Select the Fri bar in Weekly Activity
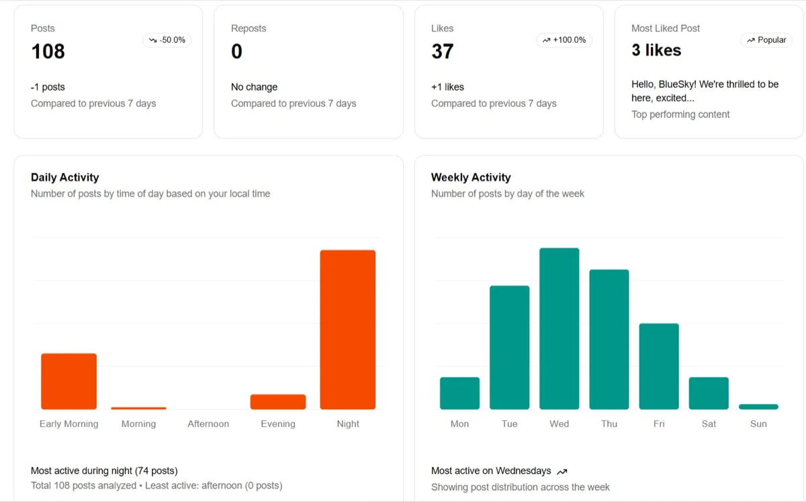This screenshot has height=502, width=806. coord(659,366)
